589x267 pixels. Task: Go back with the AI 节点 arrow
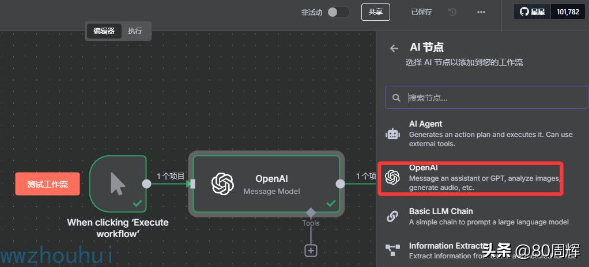click(x=394, y=48)
